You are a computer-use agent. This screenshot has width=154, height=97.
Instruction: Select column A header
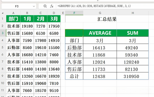click(13, 13)
